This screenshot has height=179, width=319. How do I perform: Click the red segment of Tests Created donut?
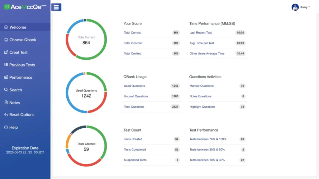[84, 164]
